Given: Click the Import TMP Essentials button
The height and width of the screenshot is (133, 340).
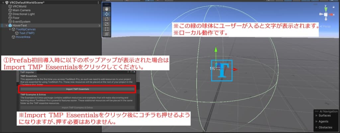Looking at the screenshot, I should (x=77, y=89).
